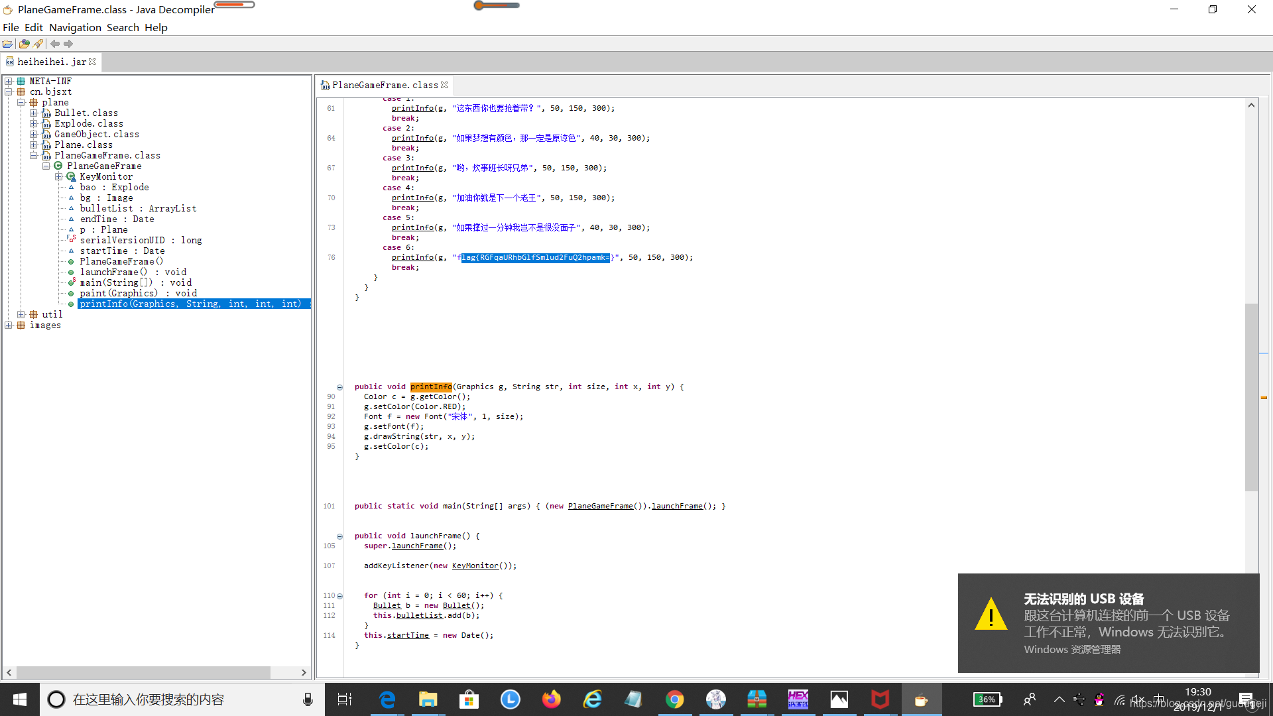1273x716 pixels.
Task: Click the Open File toolbar icon
Action: [x=7, y=44]
